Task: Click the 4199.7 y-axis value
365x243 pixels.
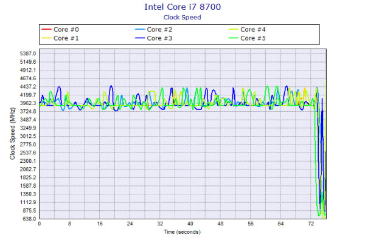Action: click(28, 95)
